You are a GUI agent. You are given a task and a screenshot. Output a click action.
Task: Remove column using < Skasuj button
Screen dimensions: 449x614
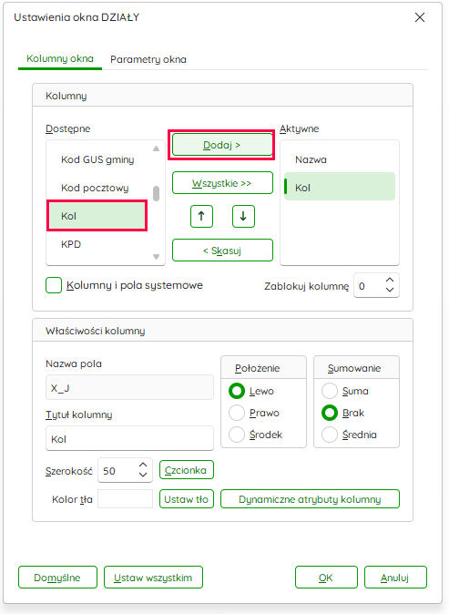pos(222,251)
